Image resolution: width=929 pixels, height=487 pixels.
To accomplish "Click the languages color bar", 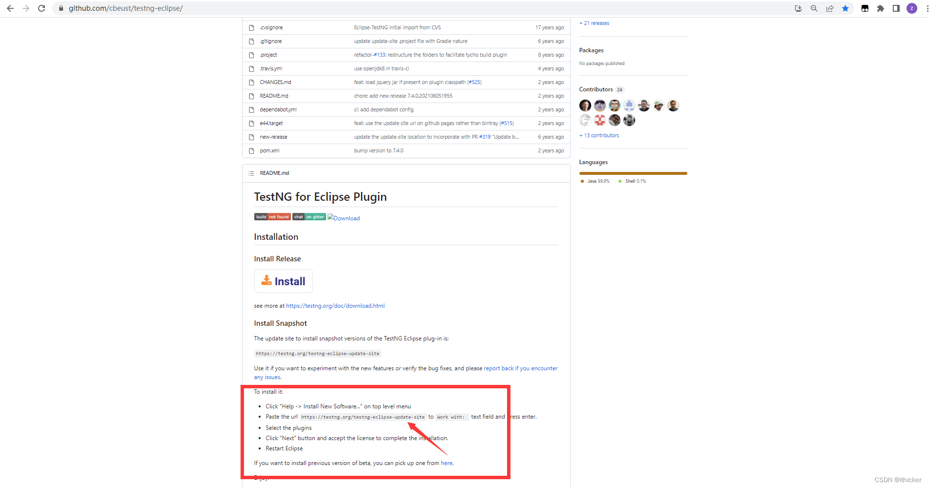I will click(x=633, y=173).
